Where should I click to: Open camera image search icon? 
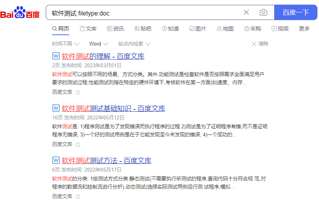click(x=263, y=12)
